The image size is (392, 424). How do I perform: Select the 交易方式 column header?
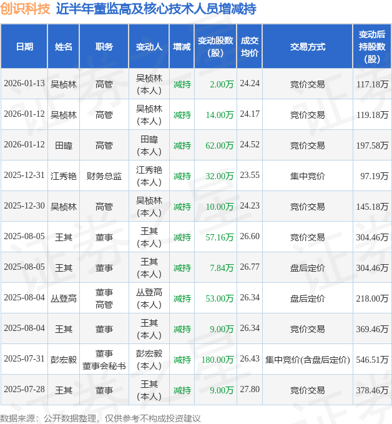307,46
